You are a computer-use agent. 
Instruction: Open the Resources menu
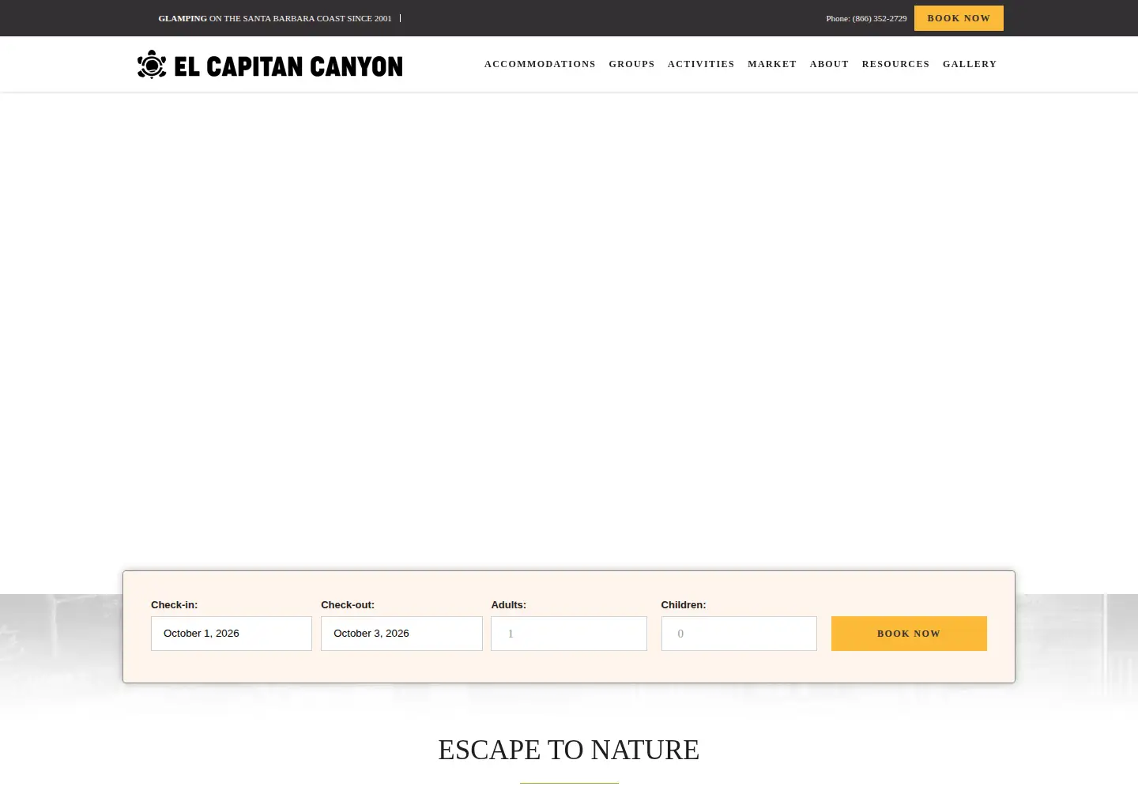point(895,64)
